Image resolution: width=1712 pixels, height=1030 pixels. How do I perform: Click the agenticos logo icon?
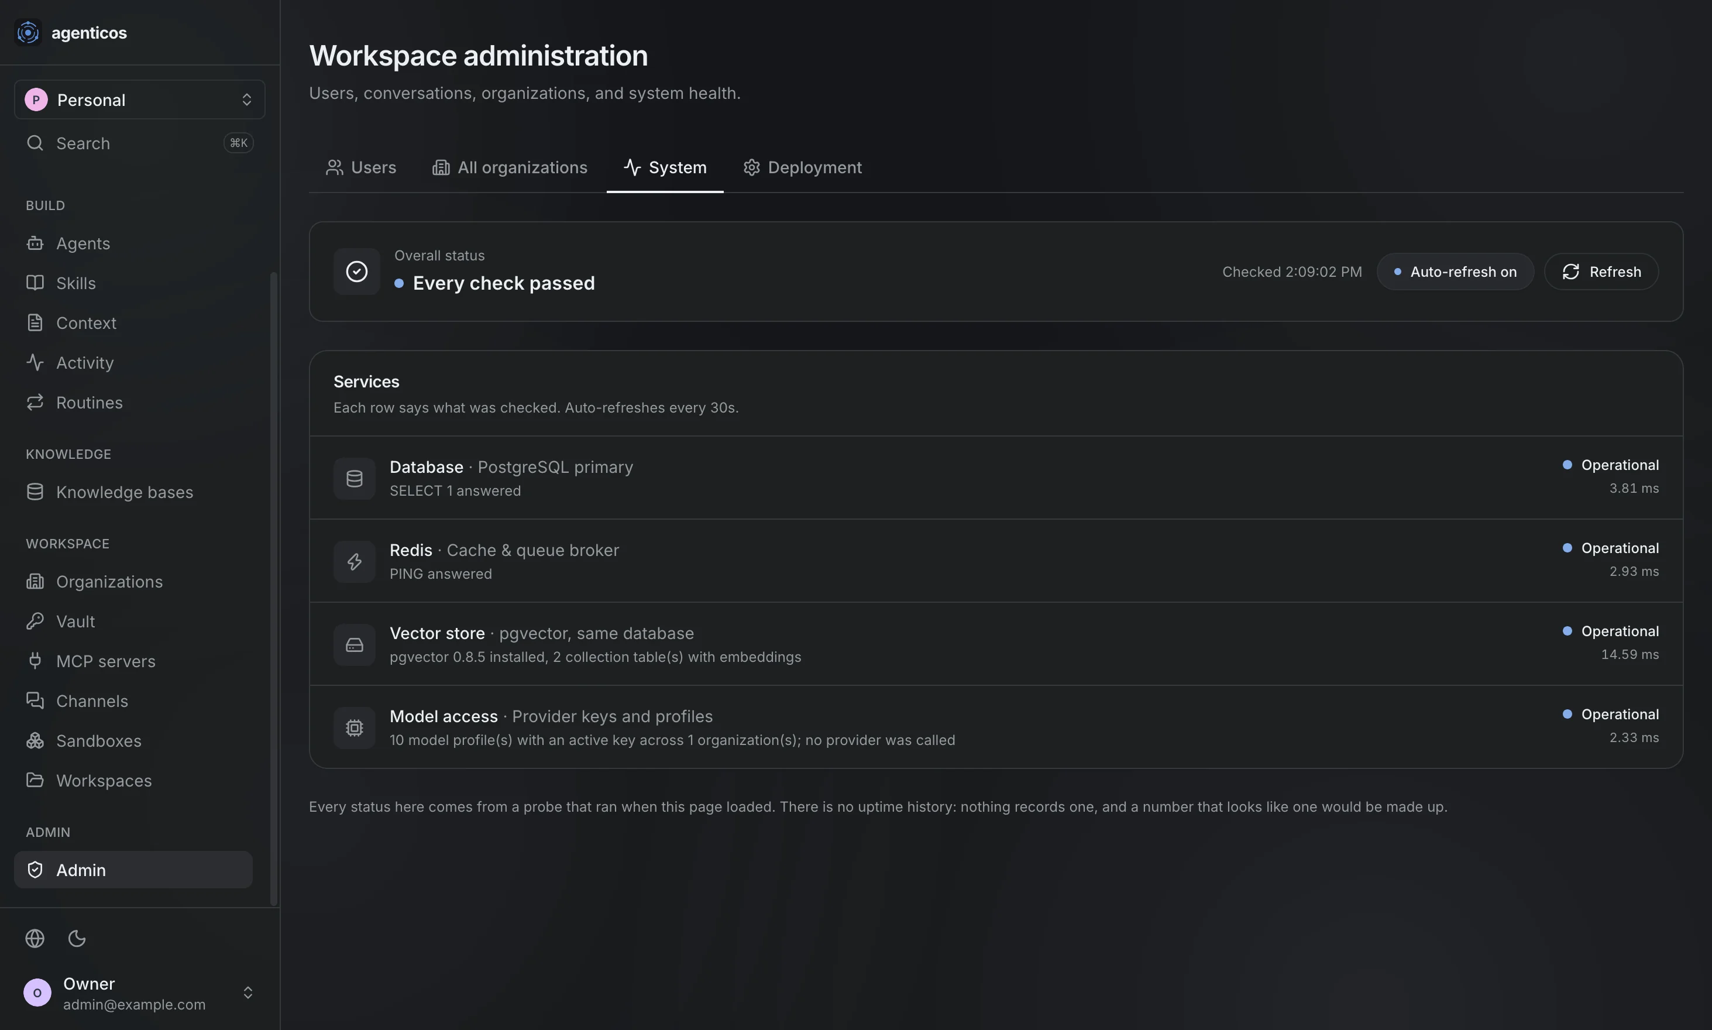click(27, 32)
